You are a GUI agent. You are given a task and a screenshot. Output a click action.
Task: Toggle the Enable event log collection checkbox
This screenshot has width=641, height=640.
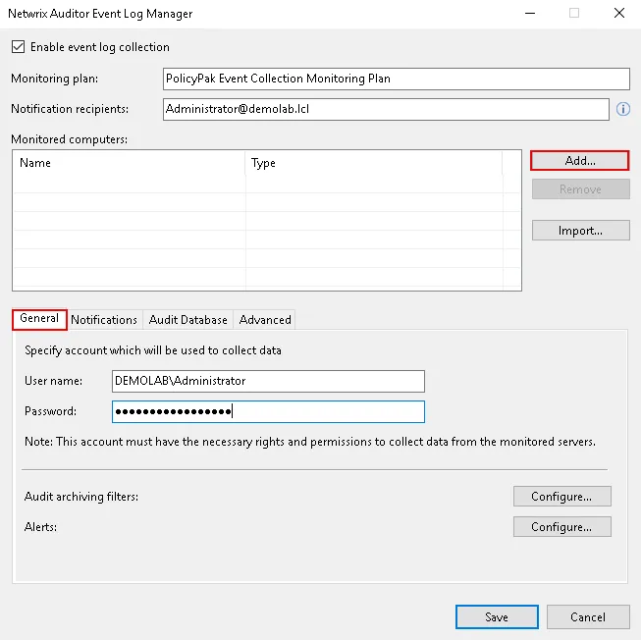click(17, 47)
